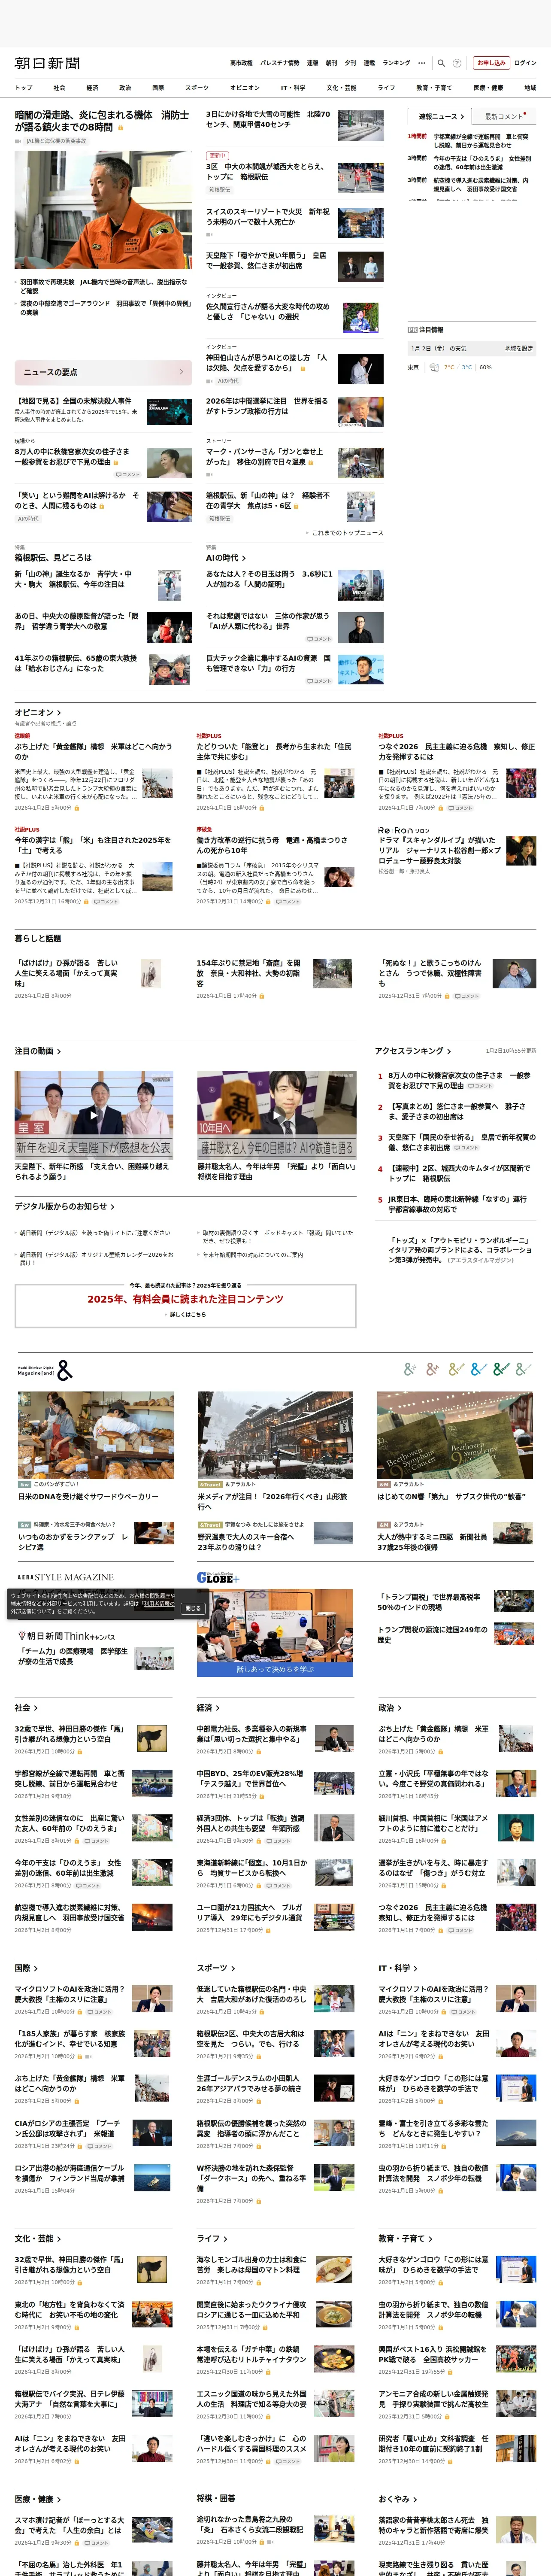Click the search magnifier icon in header
The width and height of the screenshot is (551, 2576).
(441, 63)
